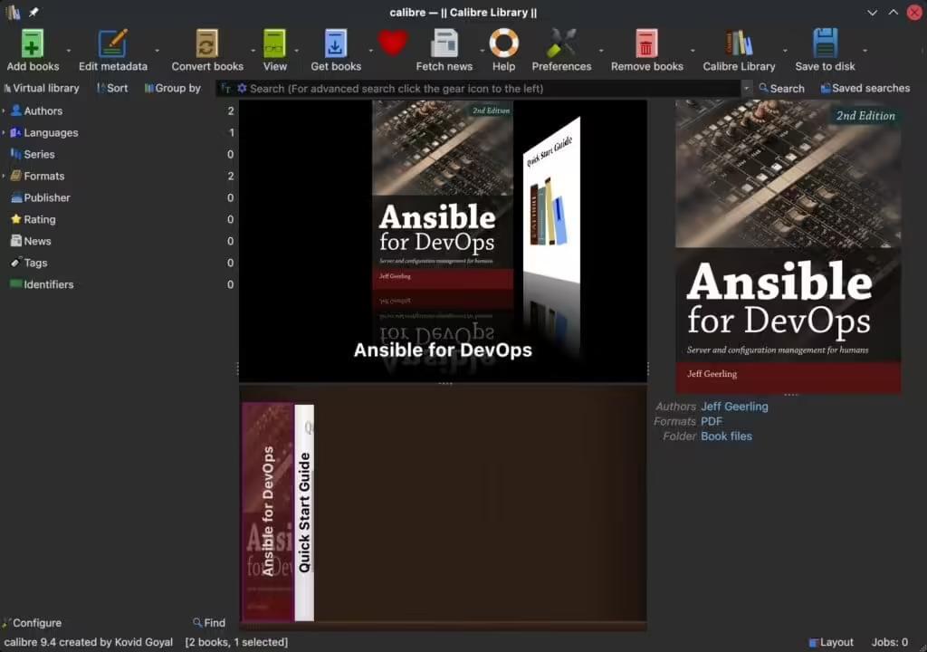This screenshot has width=927, height=652.
Task: Open Preferences via its toolbar icon
Action: 561,43
